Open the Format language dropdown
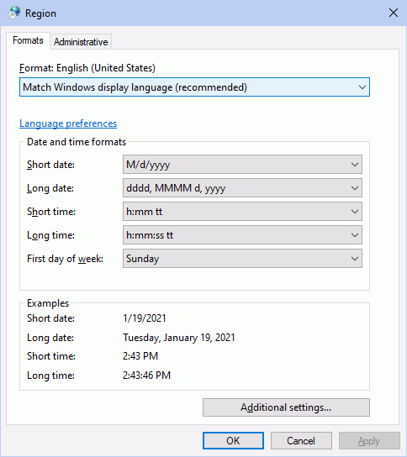 pos(194,87)
